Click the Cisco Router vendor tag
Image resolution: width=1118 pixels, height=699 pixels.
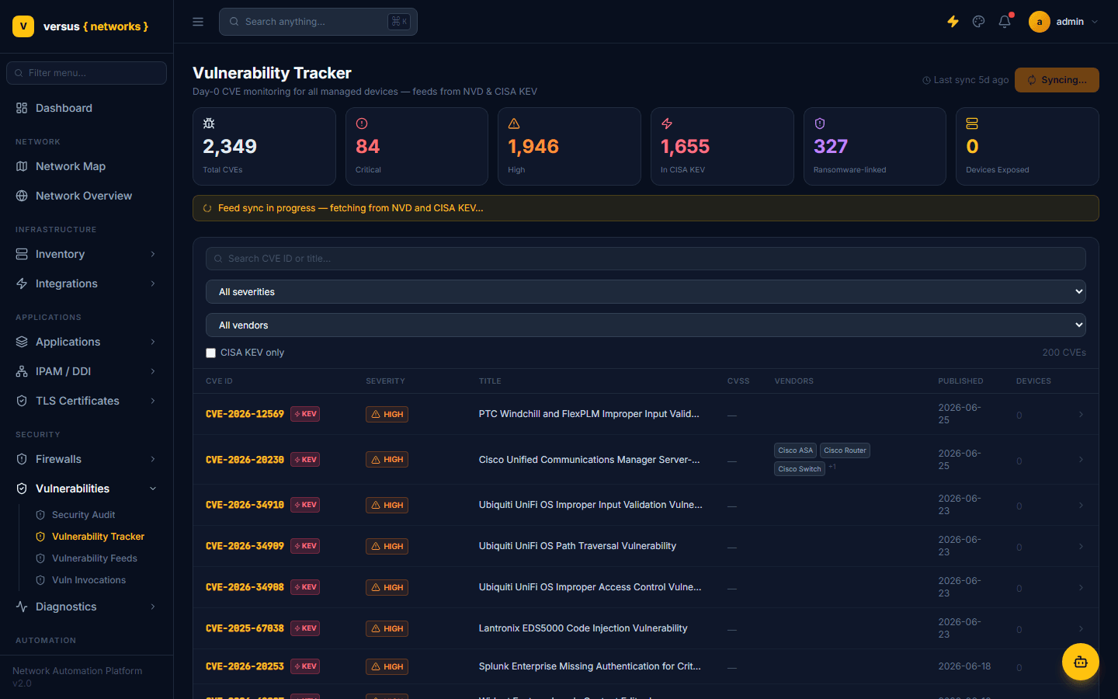pos(845,450)
